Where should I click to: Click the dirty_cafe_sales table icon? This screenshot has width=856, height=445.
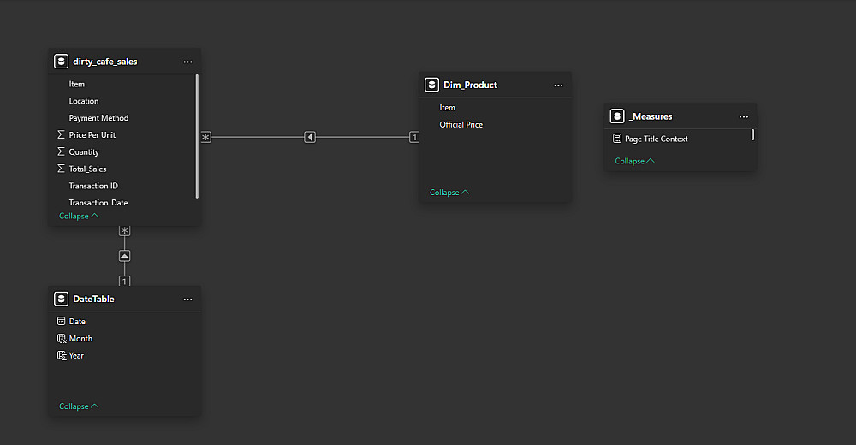(x=61, y=62)
